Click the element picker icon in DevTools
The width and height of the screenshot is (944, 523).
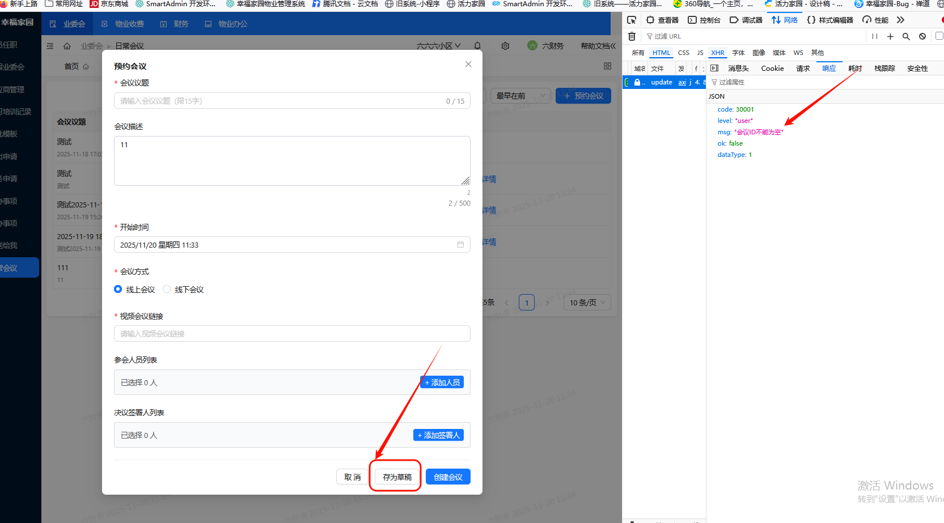click(x=632, y=20)
